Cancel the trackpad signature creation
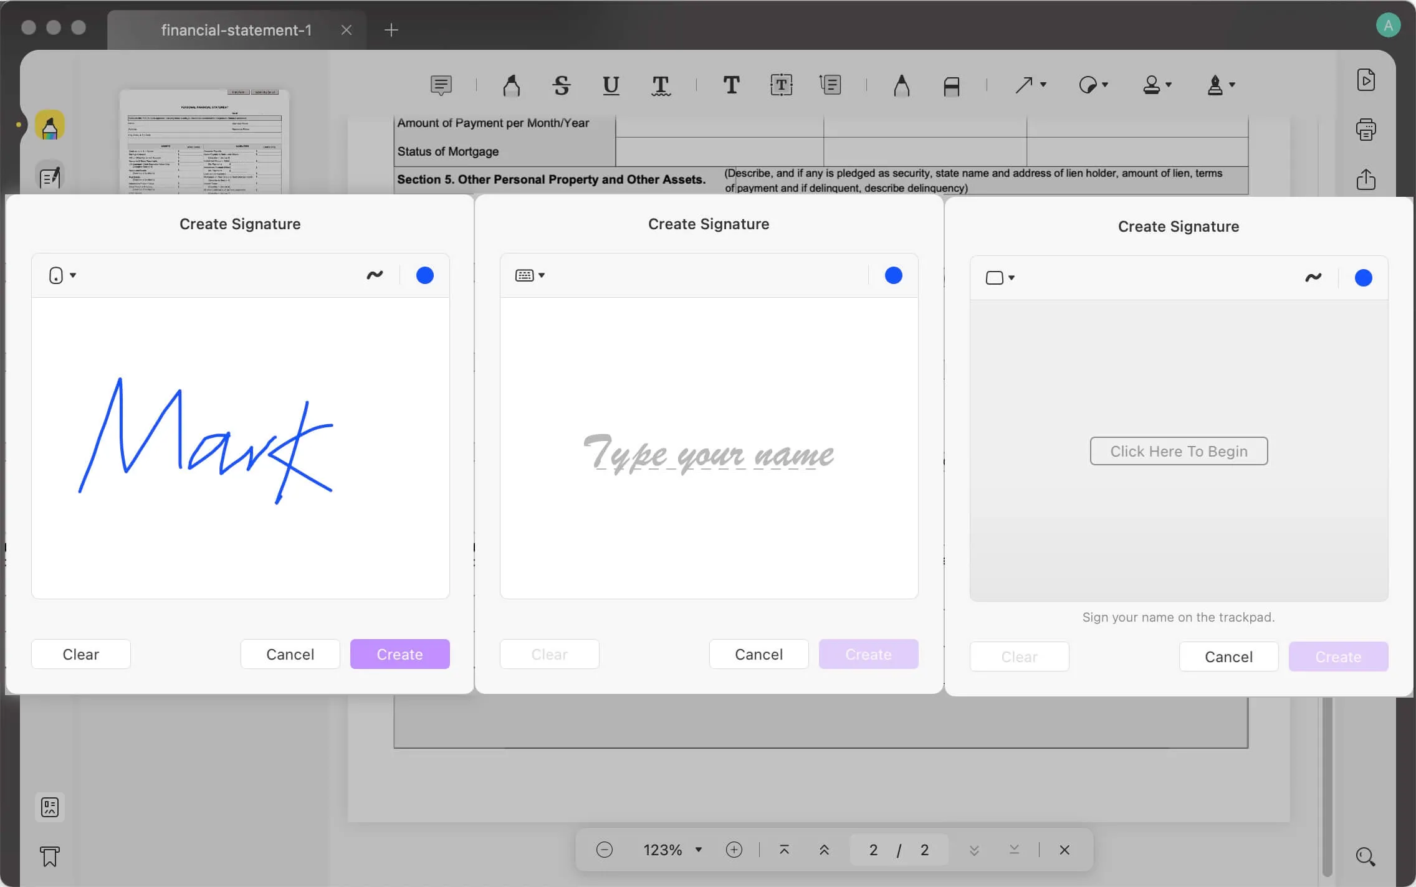1416x887 pixels. coord(1228,656)
